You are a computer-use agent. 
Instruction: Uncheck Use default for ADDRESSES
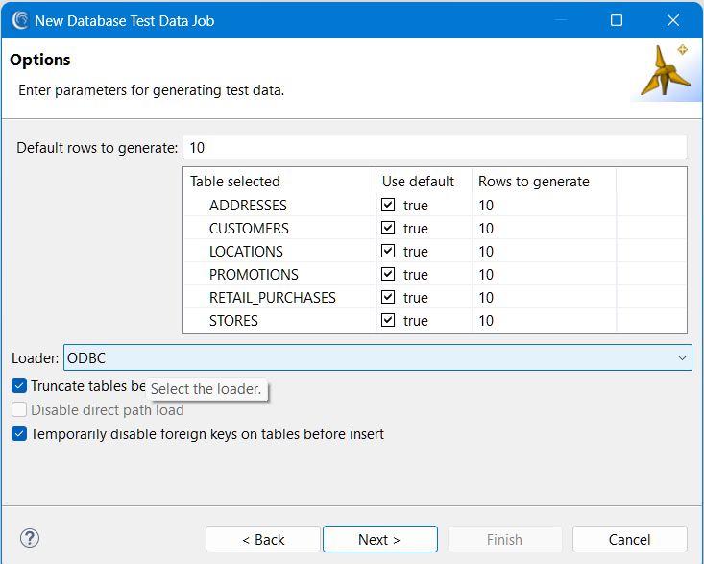(388, 205)
